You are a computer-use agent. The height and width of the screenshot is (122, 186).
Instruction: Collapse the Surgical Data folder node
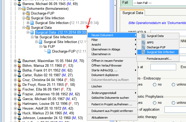(x=24, y=28)
